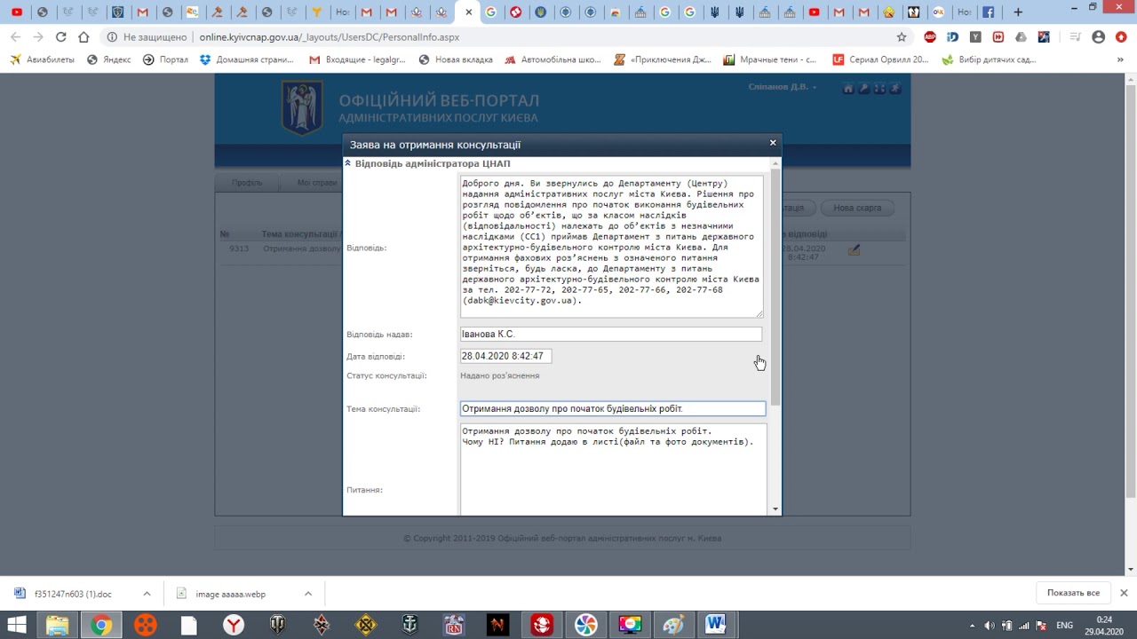This screenshot has width=1137, height=639.
Task: Open user menu dropdown Сліпанов Д.В.
Action: click(783, 87)
